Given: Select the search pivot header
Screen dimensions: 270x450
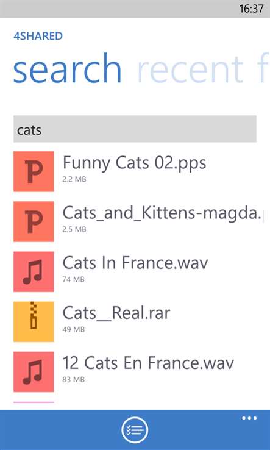Looking at the screenshot, I should 67,69.
